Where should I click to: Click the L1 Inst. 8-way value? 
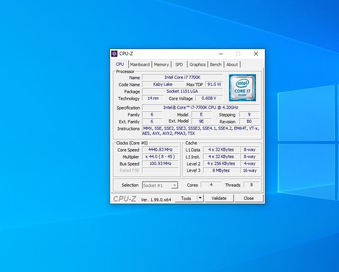click(250, 156)
